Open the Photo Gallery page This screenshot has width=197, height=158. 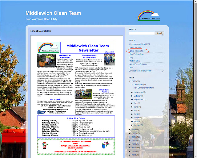(x=134, y=61)
